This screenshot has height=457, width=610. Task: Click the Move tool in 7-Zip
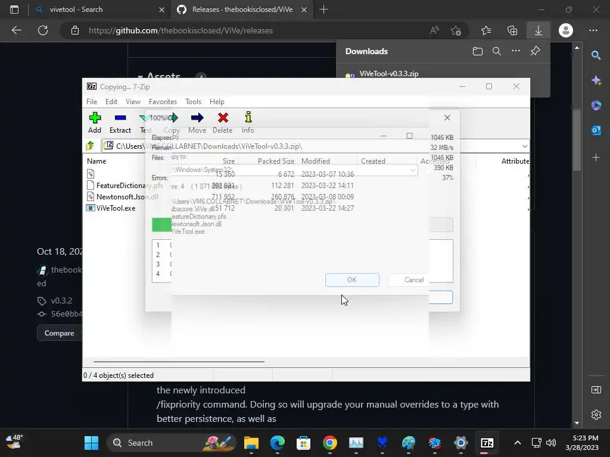pos(197,123)
